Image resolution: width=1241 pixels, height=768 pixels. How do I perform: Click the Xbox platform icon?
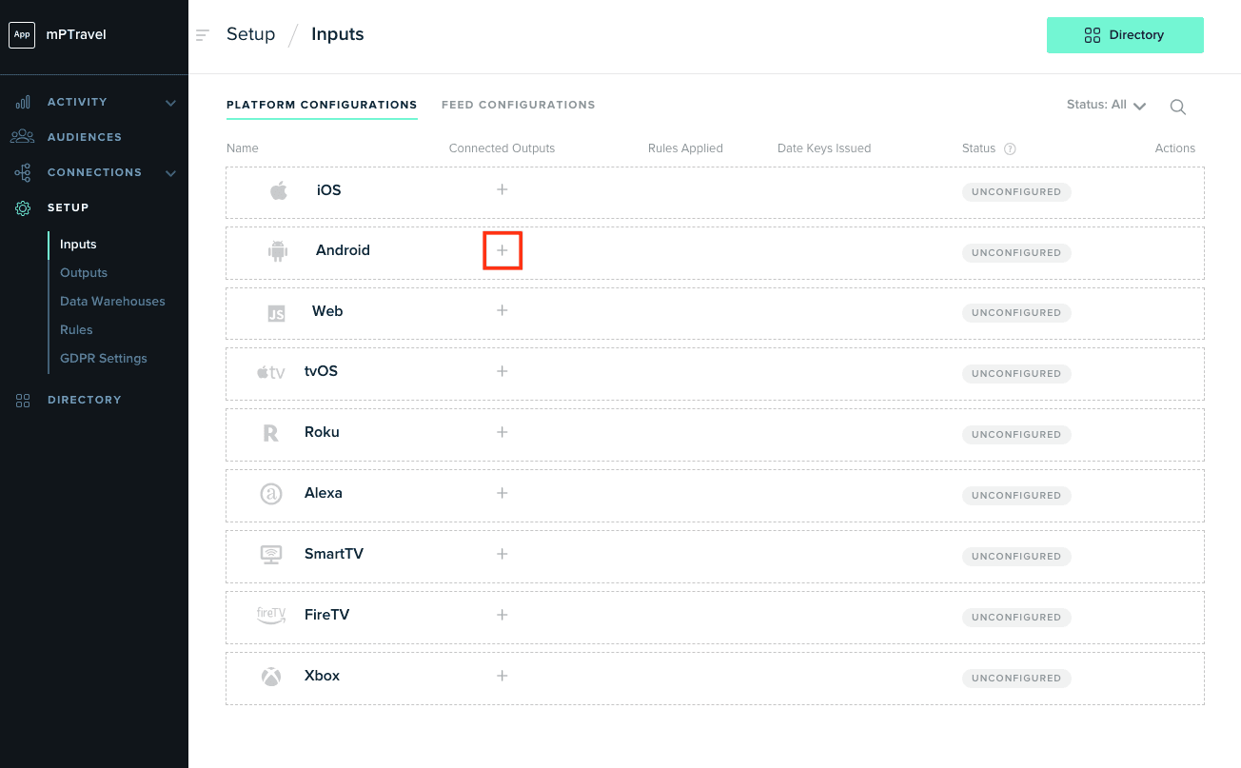point(271,676)
